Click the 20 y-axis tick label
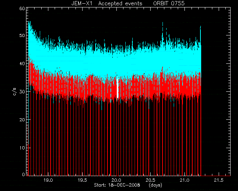The image size is (238, 191). (x=22, y=120)
